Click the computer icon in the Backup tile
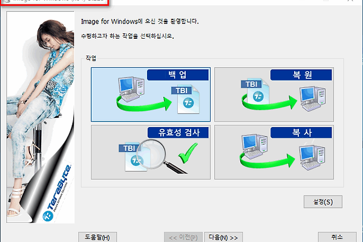 (x=131, y=89)
